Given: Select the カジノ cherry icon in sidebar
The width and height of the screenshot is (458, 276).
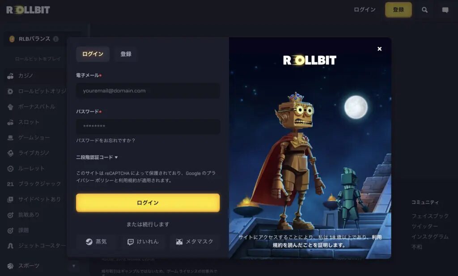Looking at the screenshot, I should pyautogui.click(x=10, y=76).
